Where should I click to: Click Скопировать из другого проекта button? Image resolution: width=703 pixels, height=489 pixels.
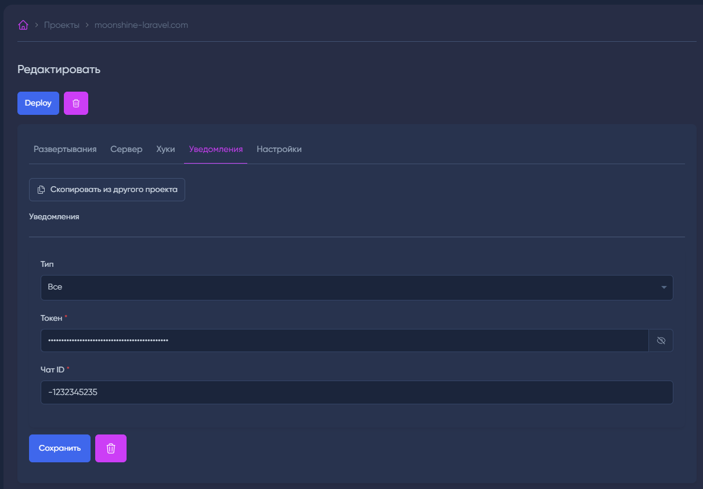coord(107,190)
